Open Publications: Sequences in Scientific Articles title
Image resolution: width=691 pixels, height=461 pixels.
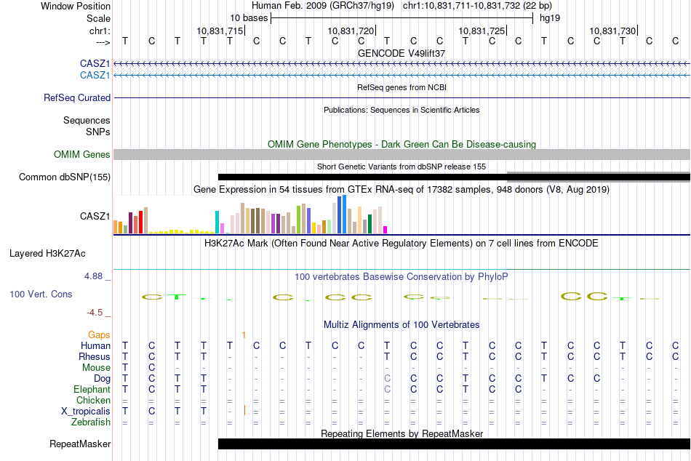click(x=402, y=110)
